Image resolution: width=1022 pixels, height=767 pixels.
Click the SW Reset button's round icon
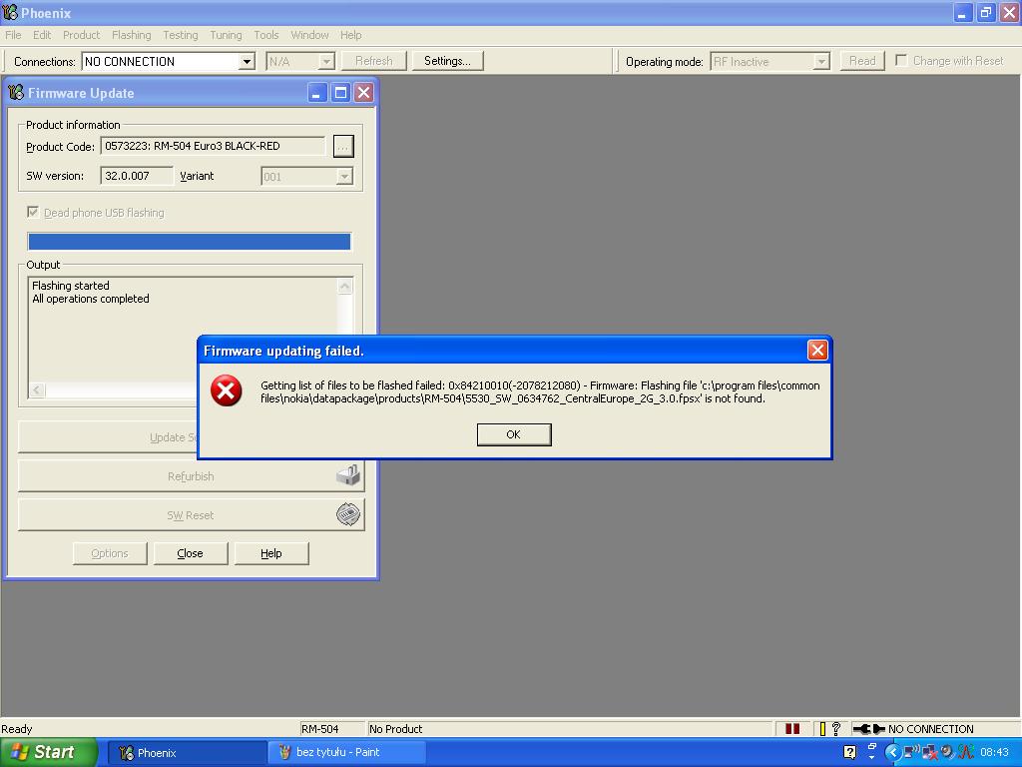348,514
